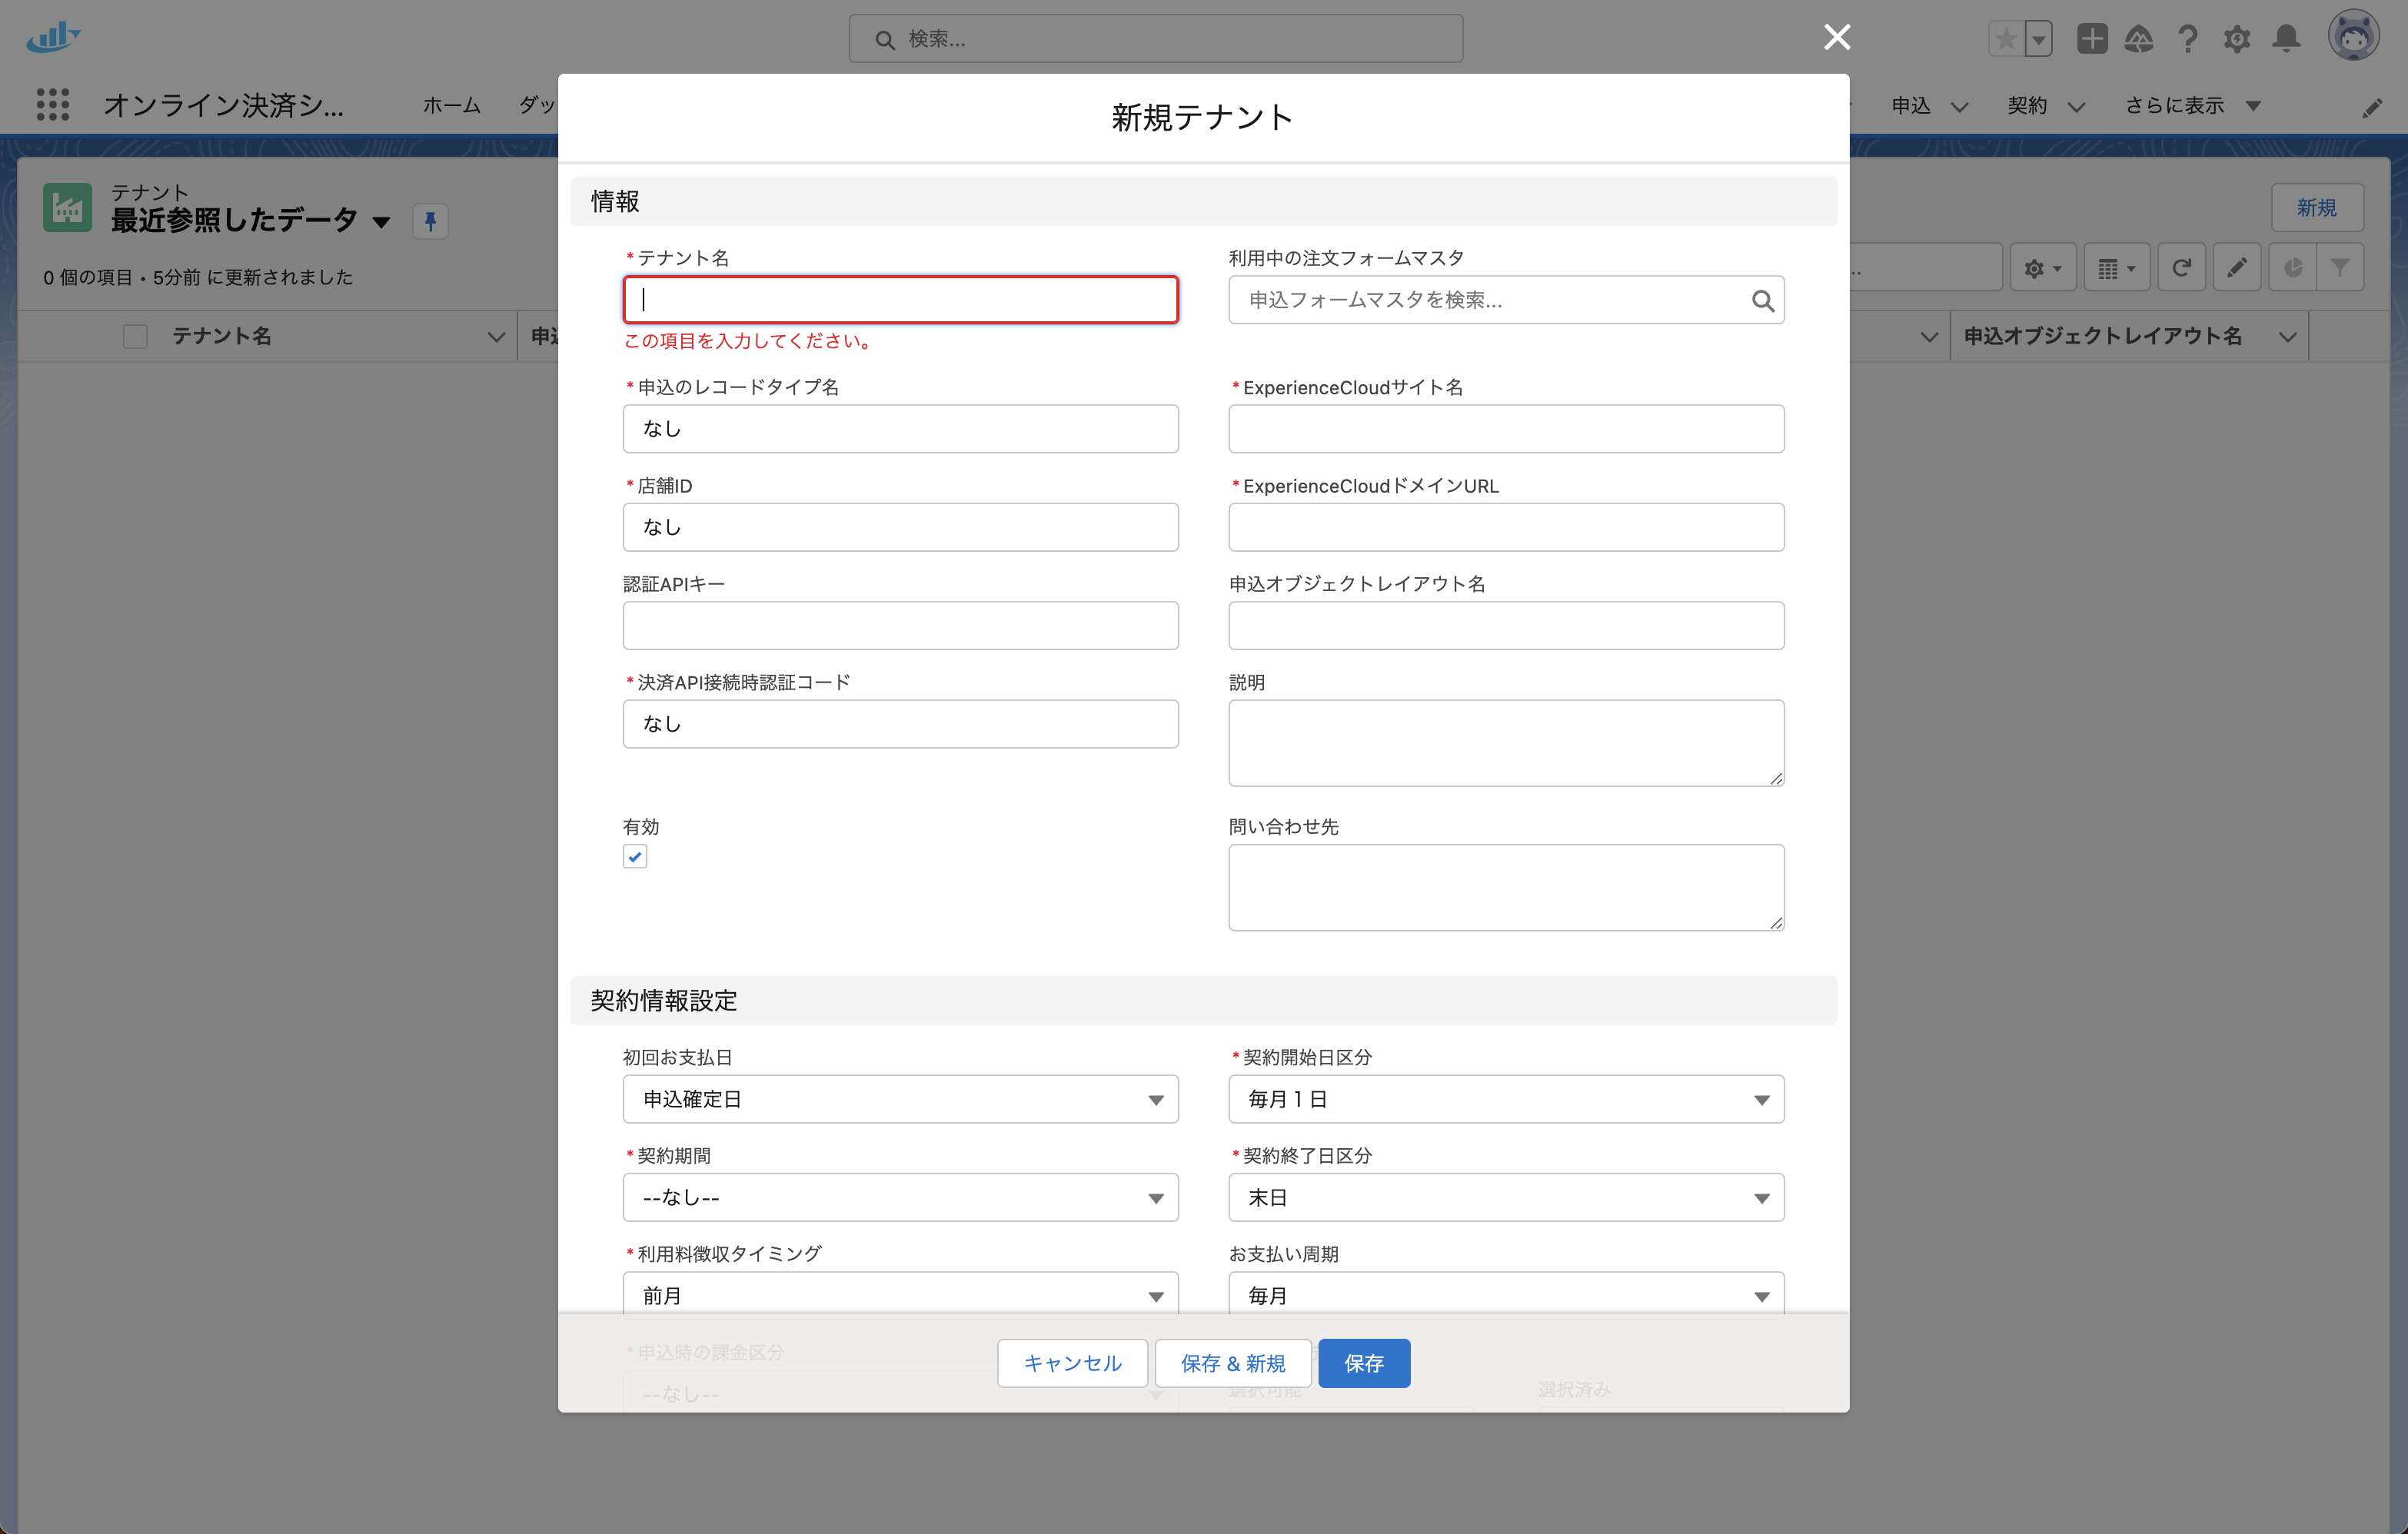Click the 保存 button

1363,1363
